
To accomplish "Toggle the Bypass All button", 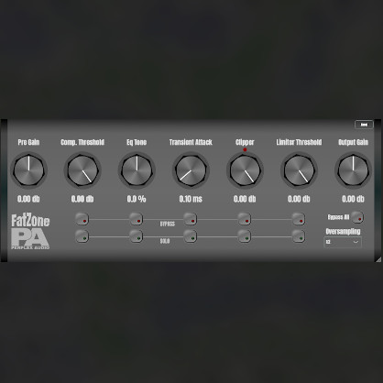I will pos(357,217).
